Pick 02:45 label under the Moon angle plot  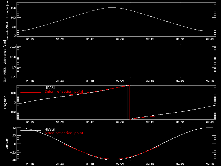click(210, 81)
